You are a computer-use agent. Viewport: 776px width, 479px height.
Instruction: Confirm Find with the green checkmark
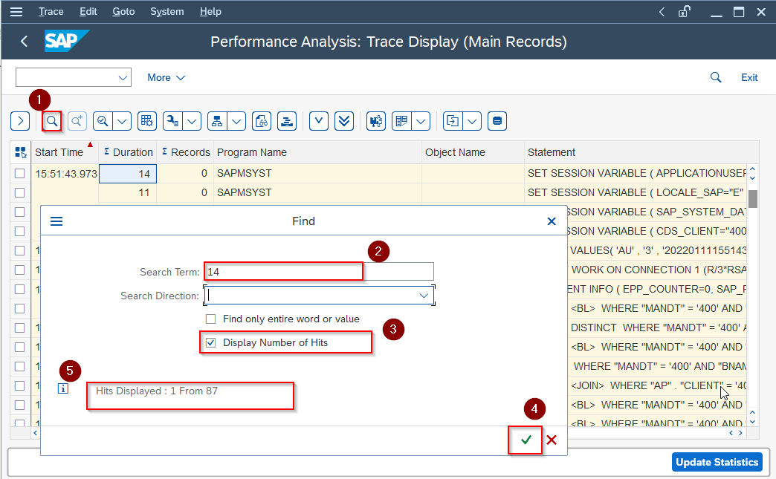click(x=526, y=440)
